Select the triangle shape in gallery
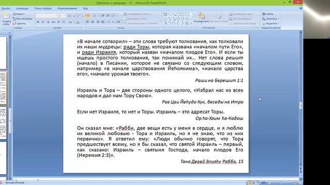This screenshot has width=330, height=185. click(166, 18)
